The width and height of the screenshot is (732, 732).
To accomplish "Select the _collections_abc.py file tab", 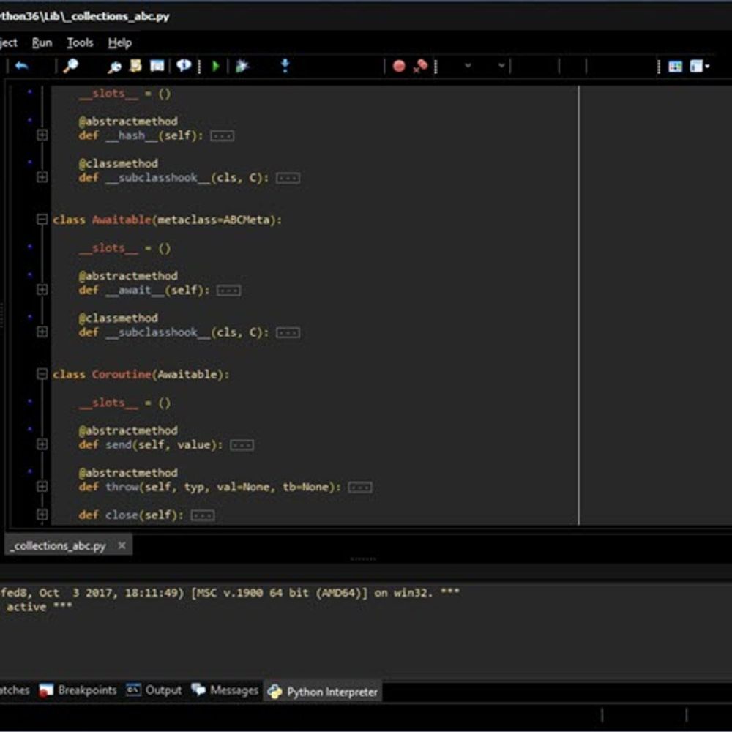I will pyautogui.click(x=67, y=545).
